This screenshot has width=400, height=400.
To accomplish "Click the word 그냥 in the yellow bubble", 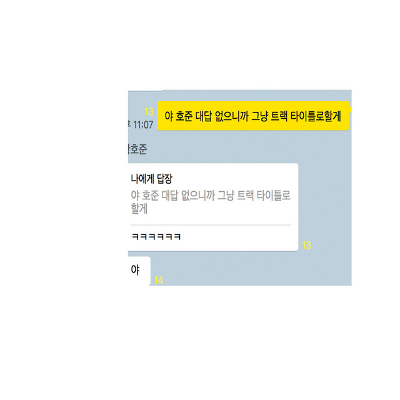I will point(259,116).
